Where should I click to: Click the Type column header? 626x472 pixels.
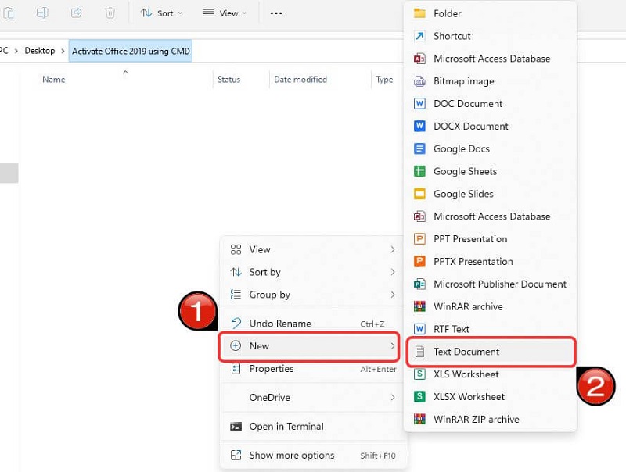tap(384, 80)
